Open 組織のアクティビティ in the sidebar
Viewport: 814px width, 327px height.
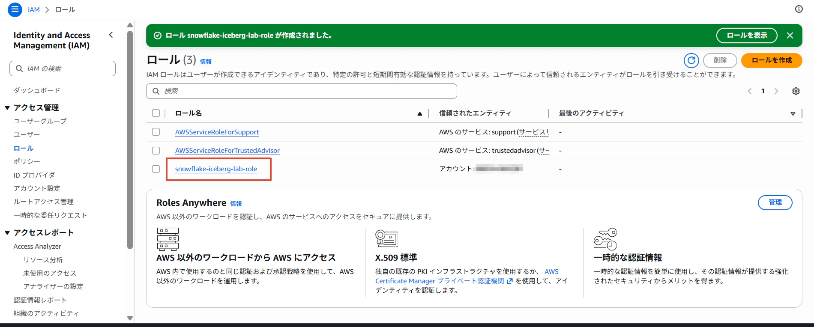point(46,313)
